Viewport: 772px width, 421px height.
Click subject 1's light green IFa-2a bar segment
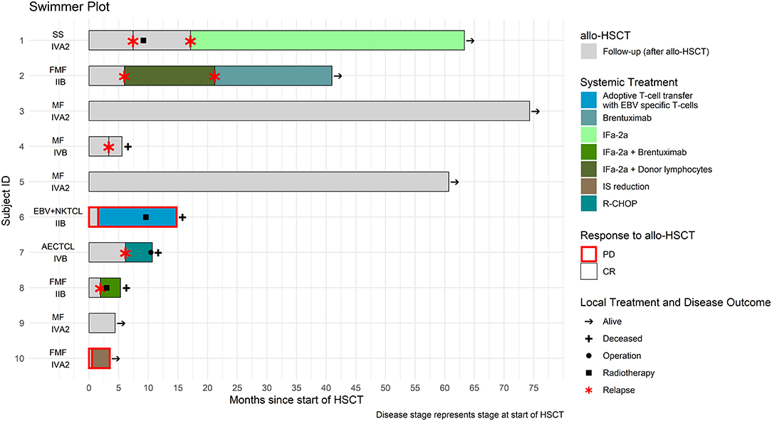328,41
